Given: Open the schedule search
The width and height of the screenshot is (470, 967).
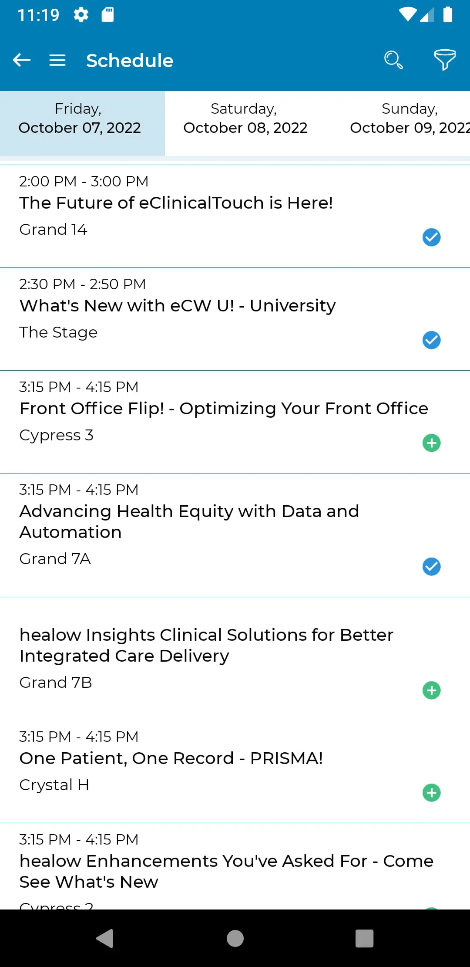Looking at the screenshot, I should point(393,60).
